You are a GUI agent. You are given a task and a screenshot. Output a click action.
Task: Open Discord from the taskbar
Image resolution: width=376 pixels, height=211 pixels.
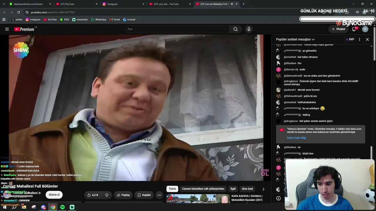[43, 207]
